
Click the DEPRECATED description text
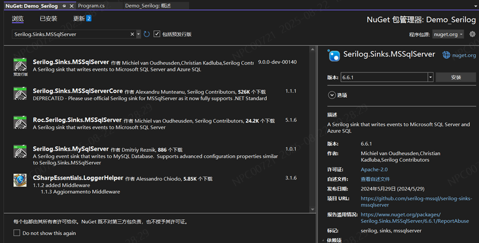pos(150,98)
